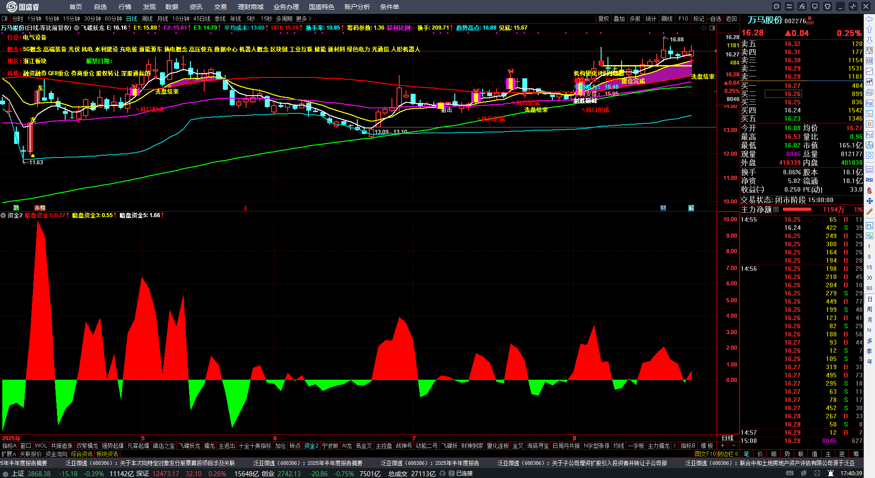Open the skin shirt theme icon

pos(828,6)
